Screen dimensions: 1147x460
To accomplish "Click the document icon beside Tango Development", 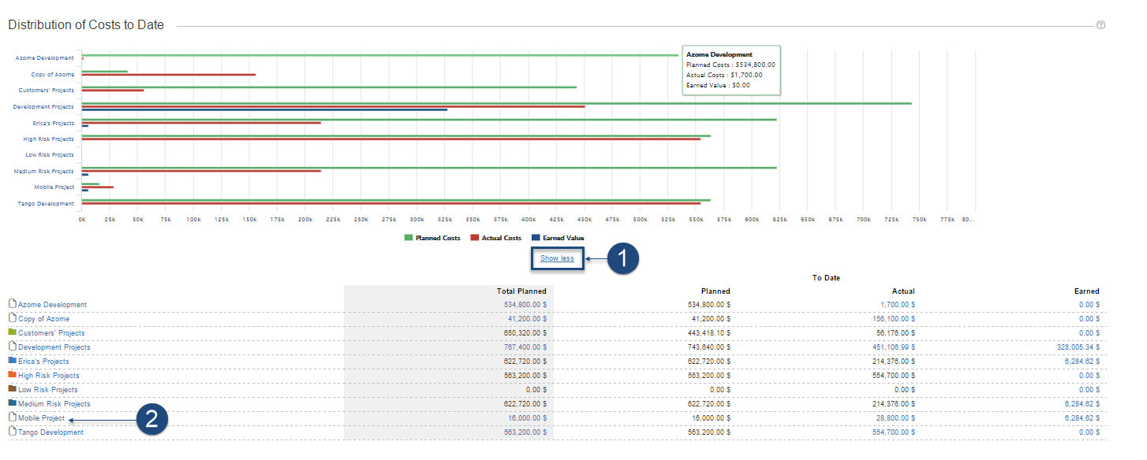I will (x=12, y=432).
